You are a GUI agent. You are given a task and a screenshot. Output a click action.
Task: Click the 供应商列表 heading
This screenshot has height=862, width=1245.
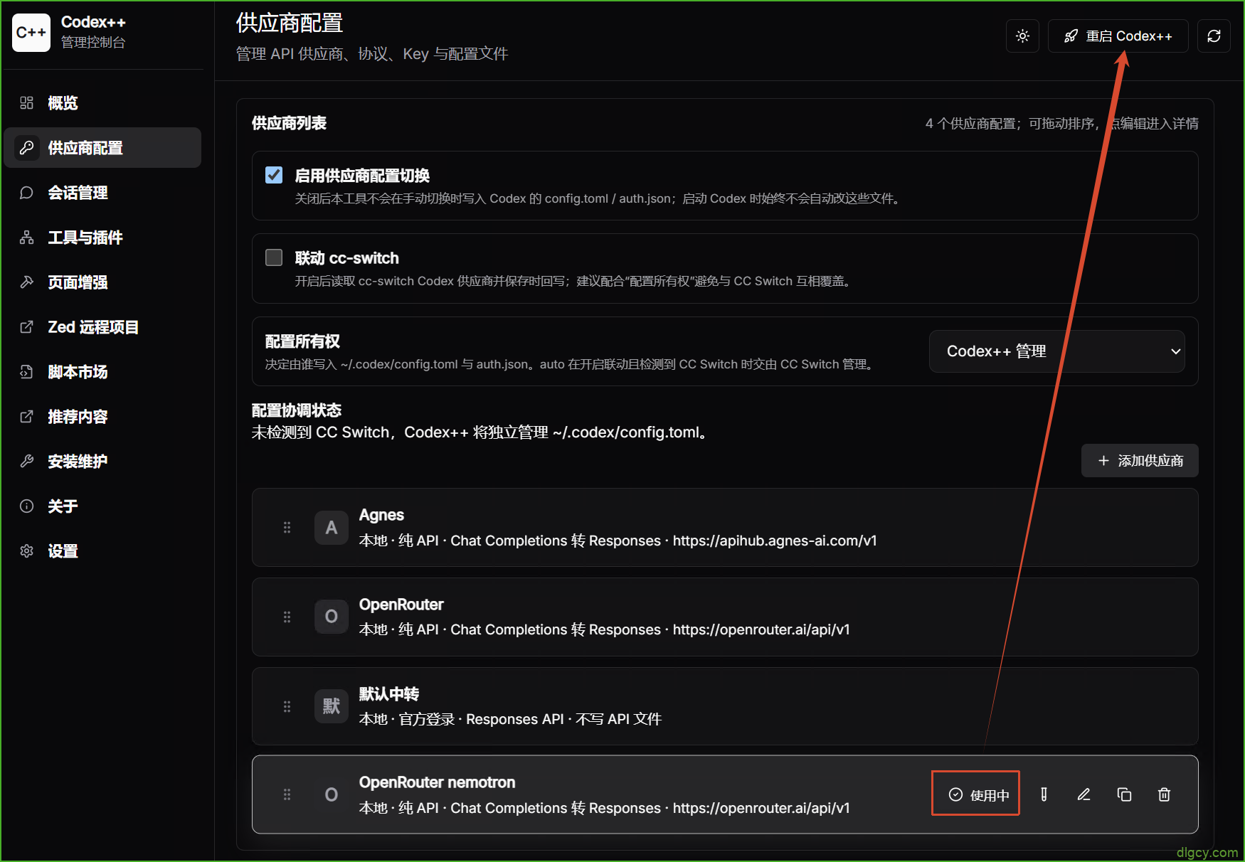289,123
